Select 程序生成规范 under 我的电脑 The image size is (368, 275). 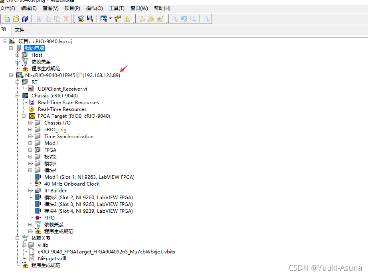coord(46,69)
